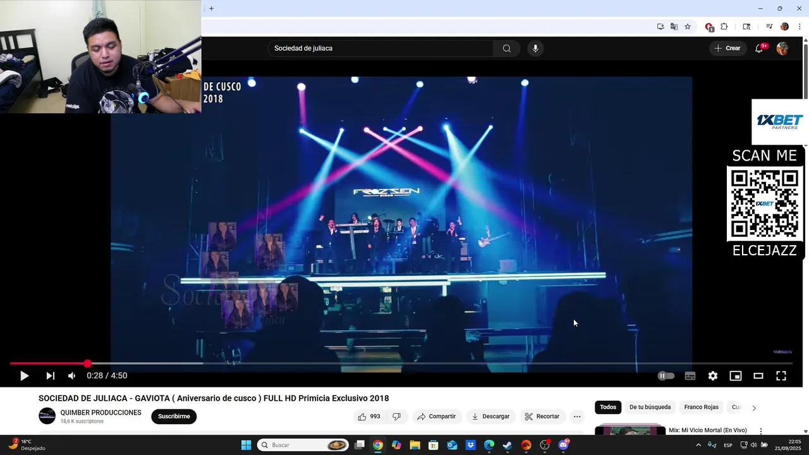Dislike the video
The width and height of the screenshot is (809, 455).
click(397, 416)
